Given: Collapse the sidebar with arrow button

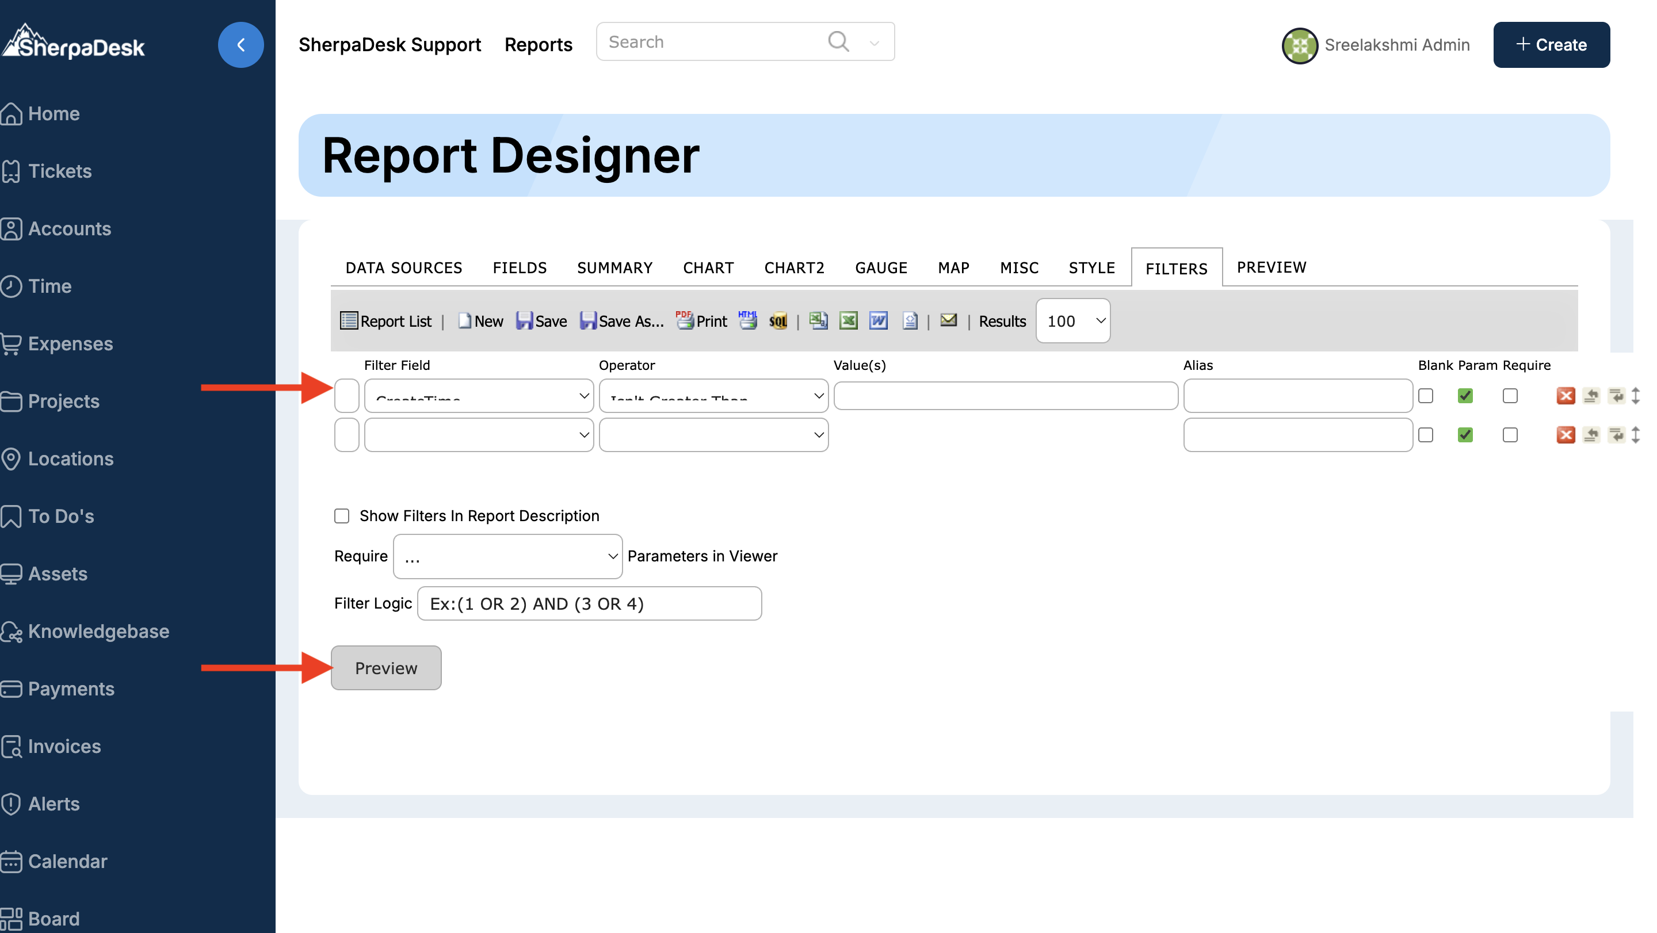Looking at the screenshot, I should (240, 45).
